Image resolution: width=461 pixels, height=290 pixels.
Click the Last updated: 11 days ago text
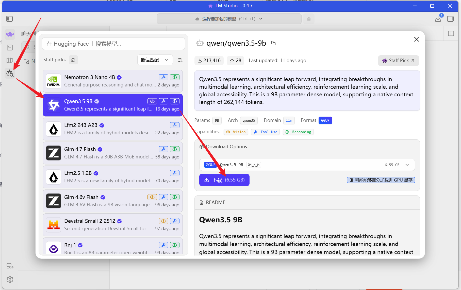277,61
